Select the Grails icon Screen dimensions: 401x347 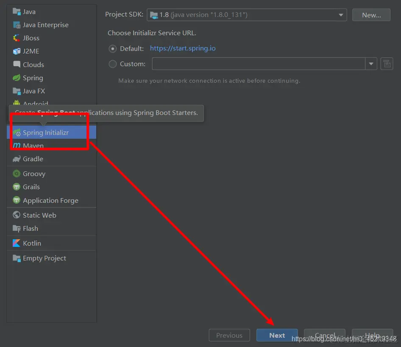(17, 187)
